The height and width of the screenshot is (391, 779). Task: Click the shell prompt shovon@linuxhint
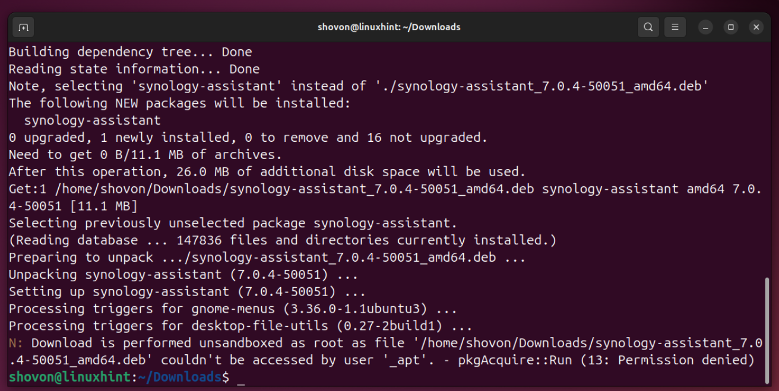(x=69, y=377)
